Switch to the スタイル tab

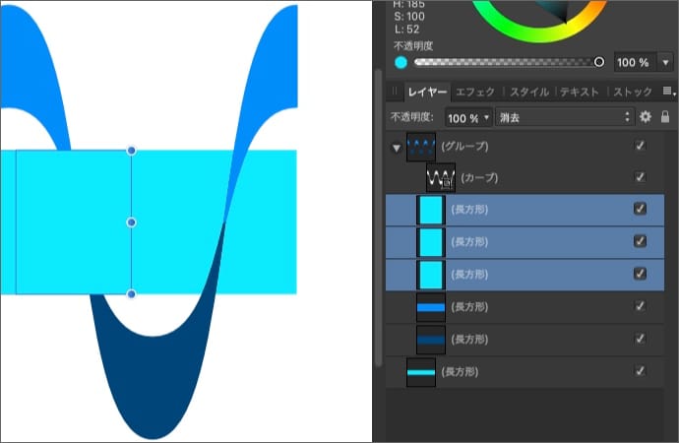pos(530,92)
